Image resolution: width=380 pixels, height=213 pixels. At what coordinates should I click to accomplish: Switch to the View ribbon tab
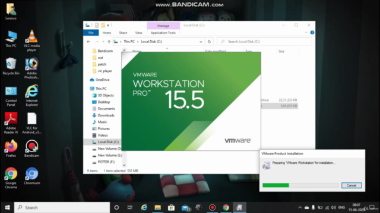pos(138,33)
